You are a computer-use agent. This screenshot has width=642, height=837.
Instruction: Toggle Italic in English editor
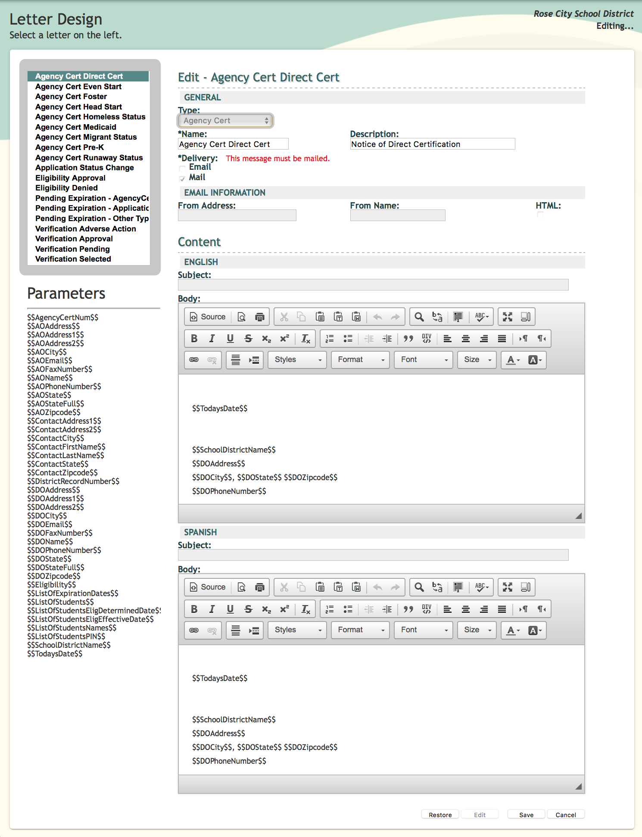(212, 339)
